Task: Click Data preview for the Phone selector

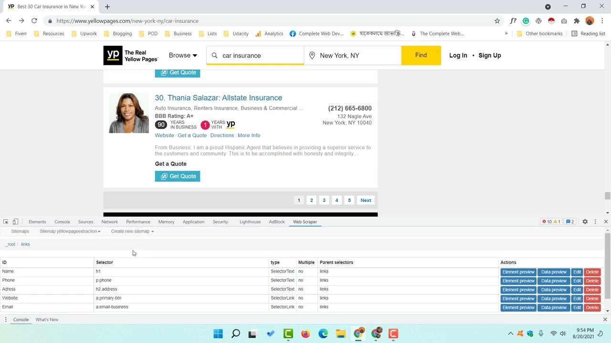Action: (554, 281)
